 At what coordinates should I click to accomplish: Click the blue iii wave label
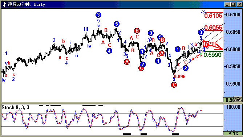pyautogui.click(x=86, y=29)
